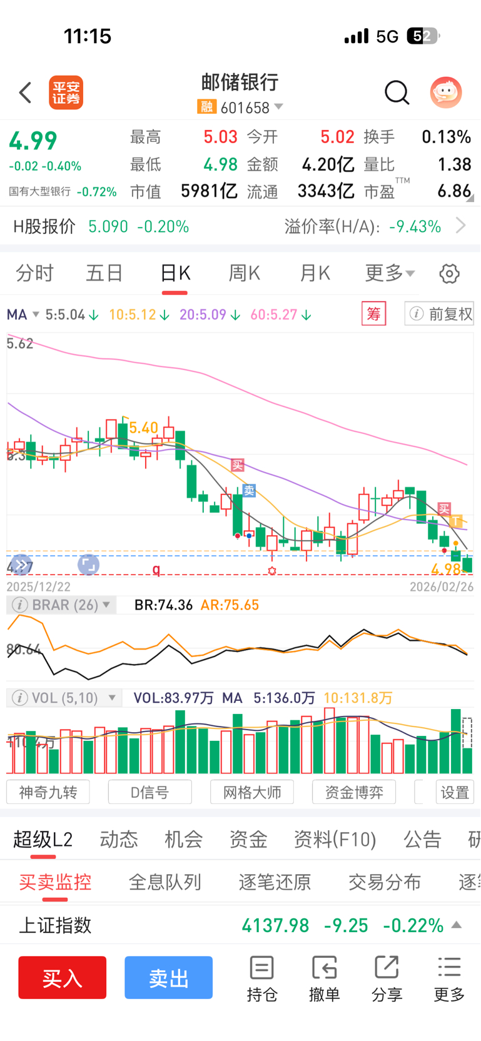Select 超级L2 tab
Screen dimensions: 481x1041
[43, 839]
